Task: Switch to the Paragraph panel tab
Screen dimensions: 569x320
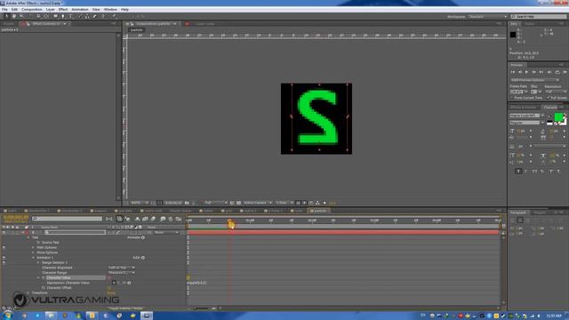Action: tap(518, 212)
